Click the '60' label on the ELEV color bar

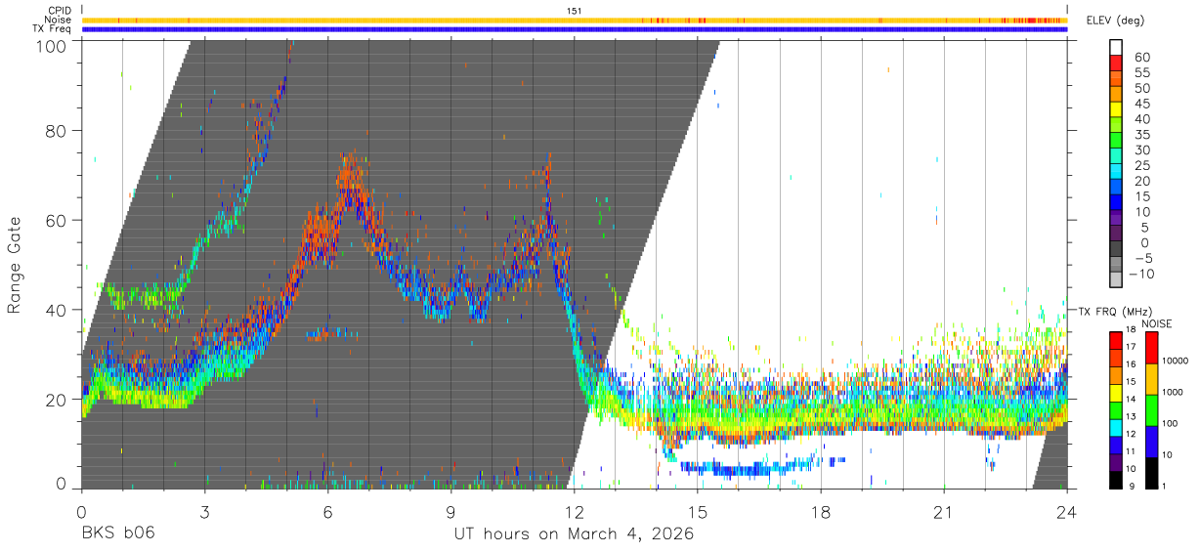1143,57
